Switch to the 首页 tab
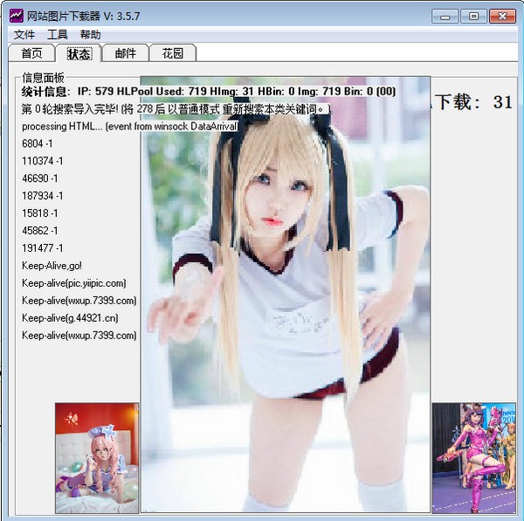 point(31,53)
